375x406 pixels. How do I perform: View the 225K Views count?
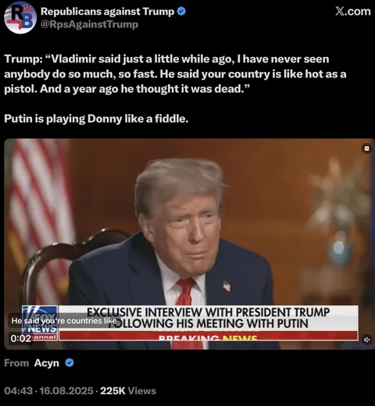[x=128, y=391]
